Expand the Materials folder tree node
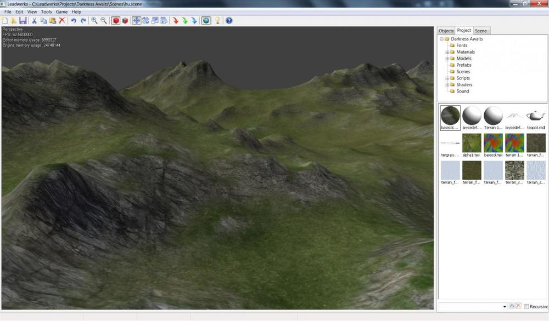549x321 pixels. 447,52
